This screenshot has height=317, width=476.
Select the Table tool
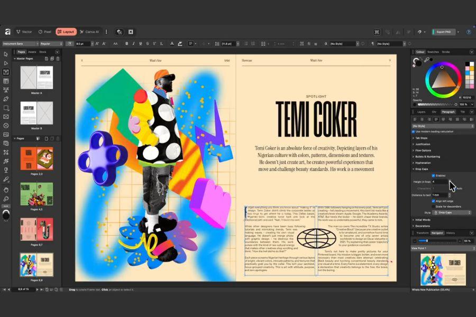pyautogui.click(x=6, y=81)
